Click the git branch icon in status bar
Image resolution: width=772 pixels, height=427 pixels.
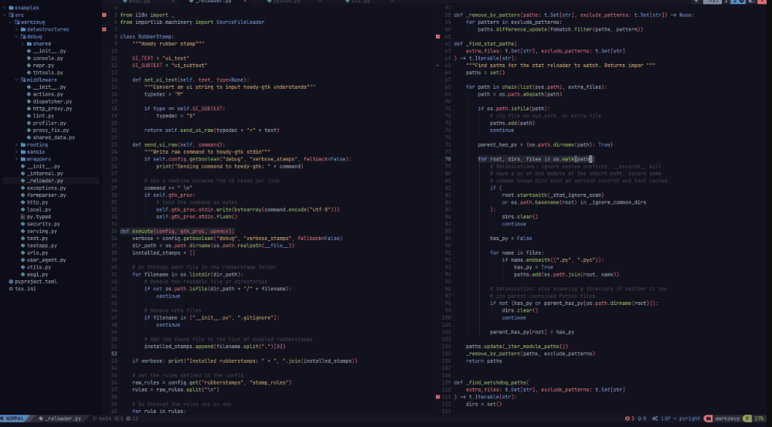click(95, 419)
